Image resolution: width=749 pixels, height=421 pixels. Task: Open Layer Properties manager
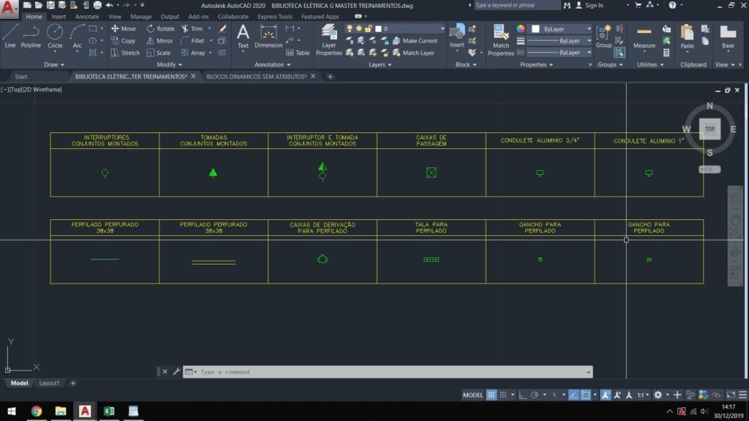(x=328, y=39)
